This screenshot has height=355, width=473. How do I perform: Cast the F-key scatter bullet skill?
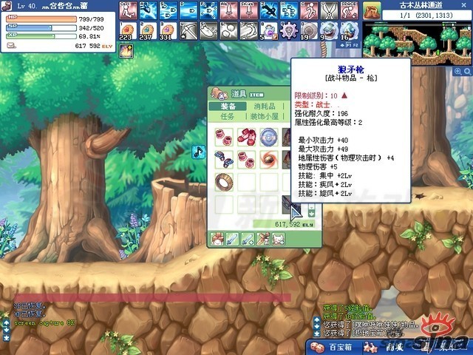pos(208,10)
